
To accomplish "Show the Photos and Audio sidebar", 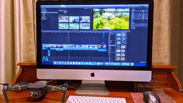I will (43, 9).
